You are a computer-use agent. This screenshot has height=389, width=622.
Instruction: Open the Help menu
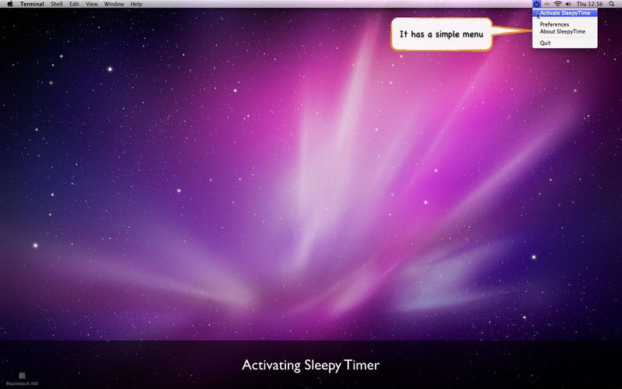tap(136, 4)
